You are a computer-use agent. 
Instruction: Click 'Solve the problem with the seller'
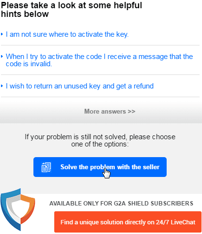(100, 167)
